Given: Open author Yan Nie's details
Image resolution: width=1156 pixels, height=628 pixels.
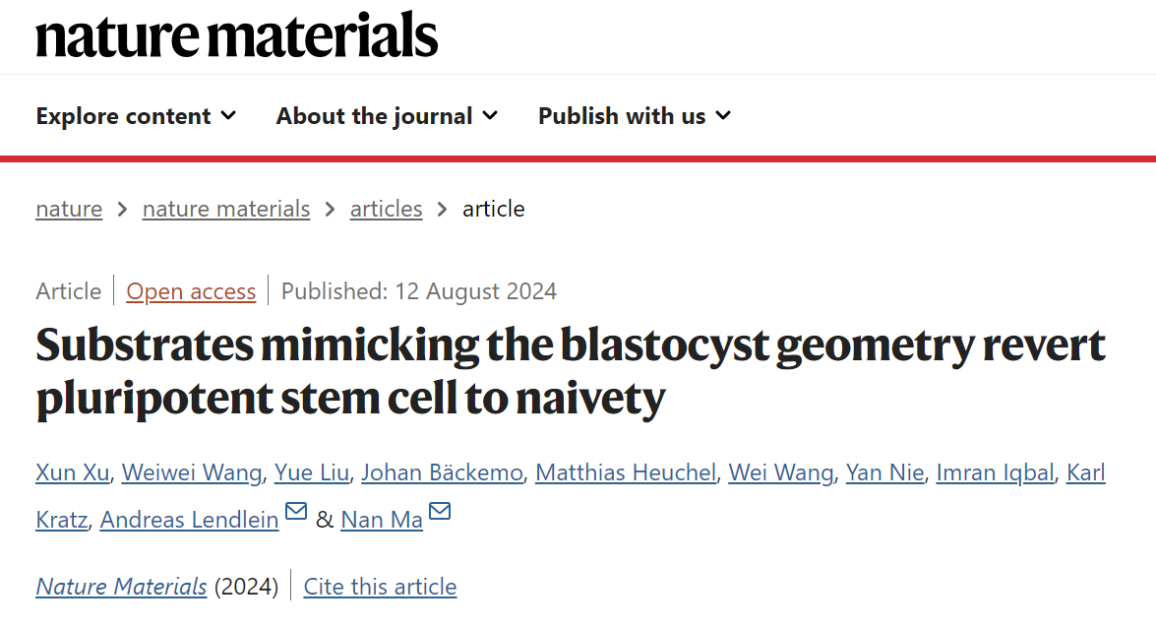Looking at the screenshot, I should (884, 472).
